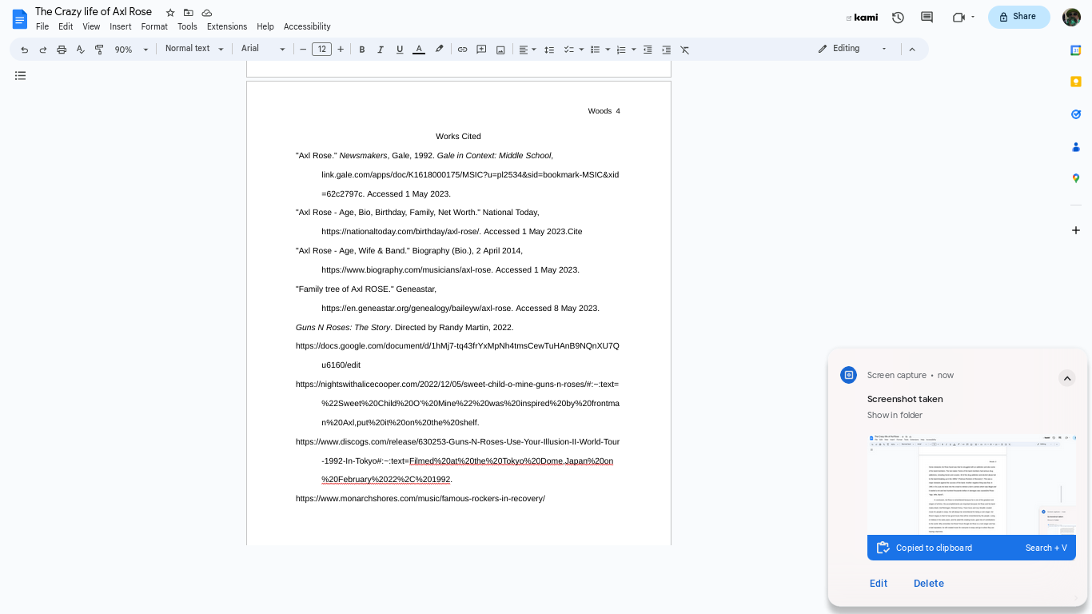The height and width of the screenshot is (614, 1092).
Task: Print the document with printer icon
Action: click(62, 50)
